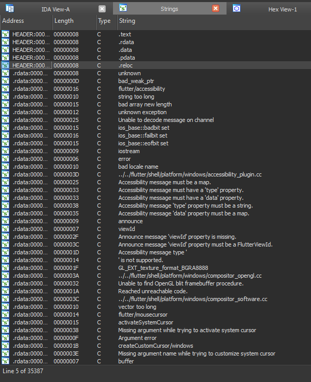Select the accessibility_plugin.cc path string
The width and height of the screenshot is (311, 382).
point(190,174)
